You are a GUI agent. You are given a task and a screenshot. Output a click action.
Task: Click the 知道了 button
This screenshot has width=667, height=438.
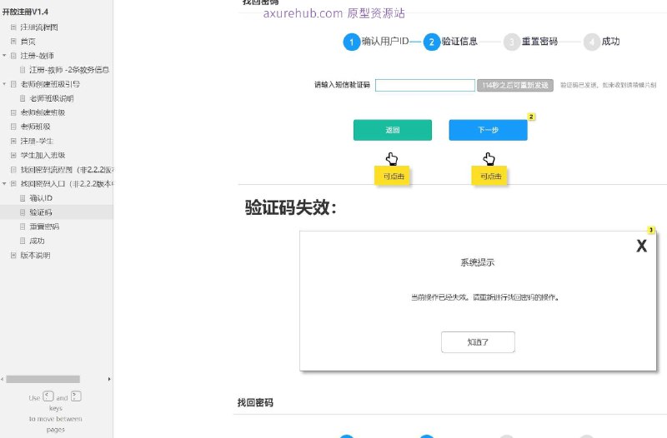[478, 342]
